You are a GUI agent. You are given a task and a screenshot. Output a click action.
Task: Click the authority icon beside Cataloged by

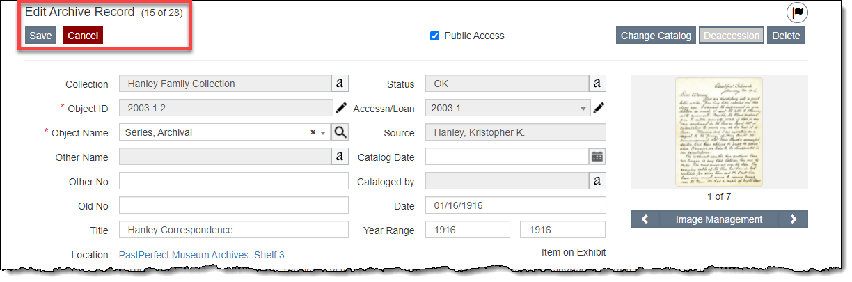click(597, 181)
